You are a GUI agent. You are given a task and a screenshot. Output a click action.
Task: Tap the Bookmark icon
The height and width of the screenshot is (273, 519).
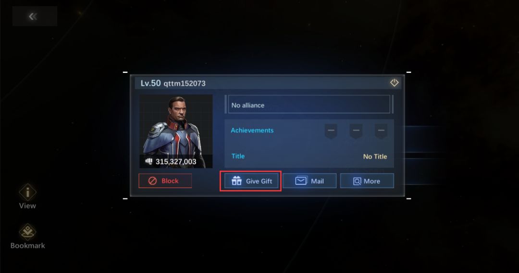27,232
